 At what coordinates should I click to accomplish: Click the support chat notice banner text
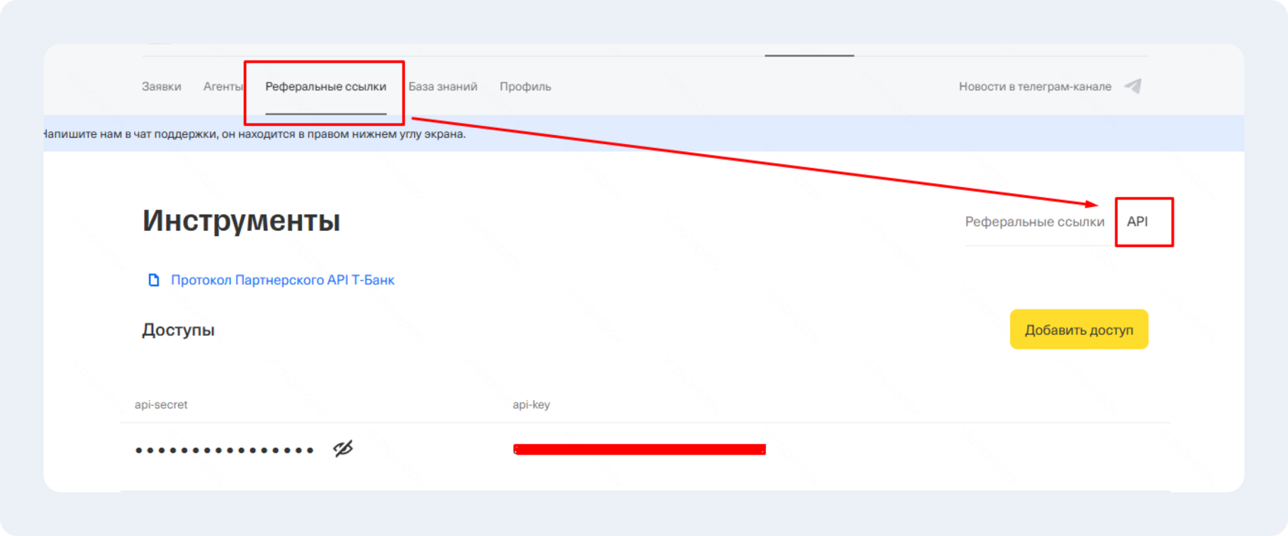point(255,134)
